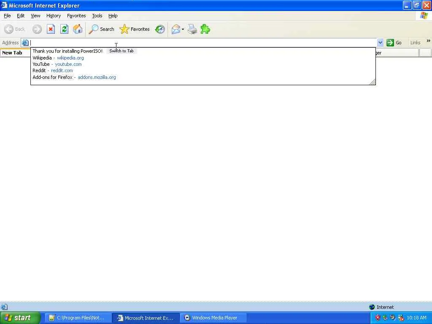Click the Mail envelope icon
This screenshot has height=324, width=432.
(176, 29)
